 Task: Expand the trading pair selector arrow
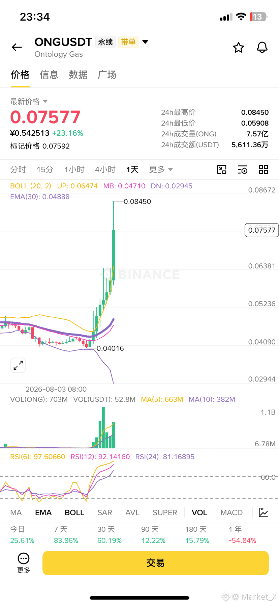click(x=145, y=42)
